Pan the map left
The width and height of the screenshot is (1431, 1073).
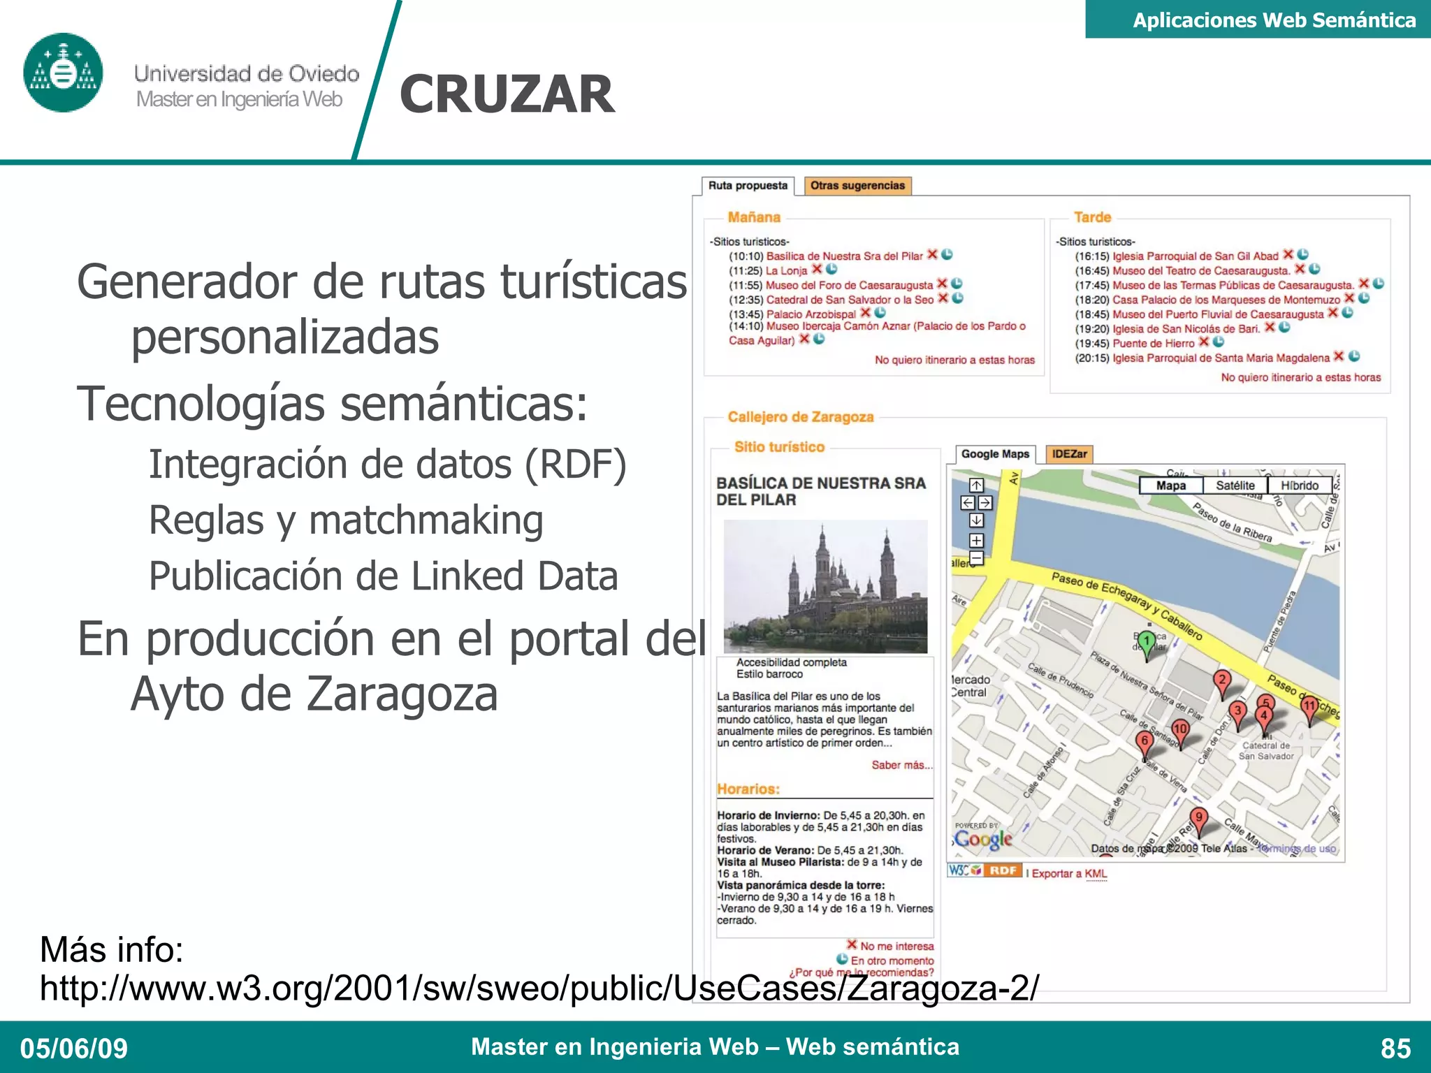coord(968,503)
